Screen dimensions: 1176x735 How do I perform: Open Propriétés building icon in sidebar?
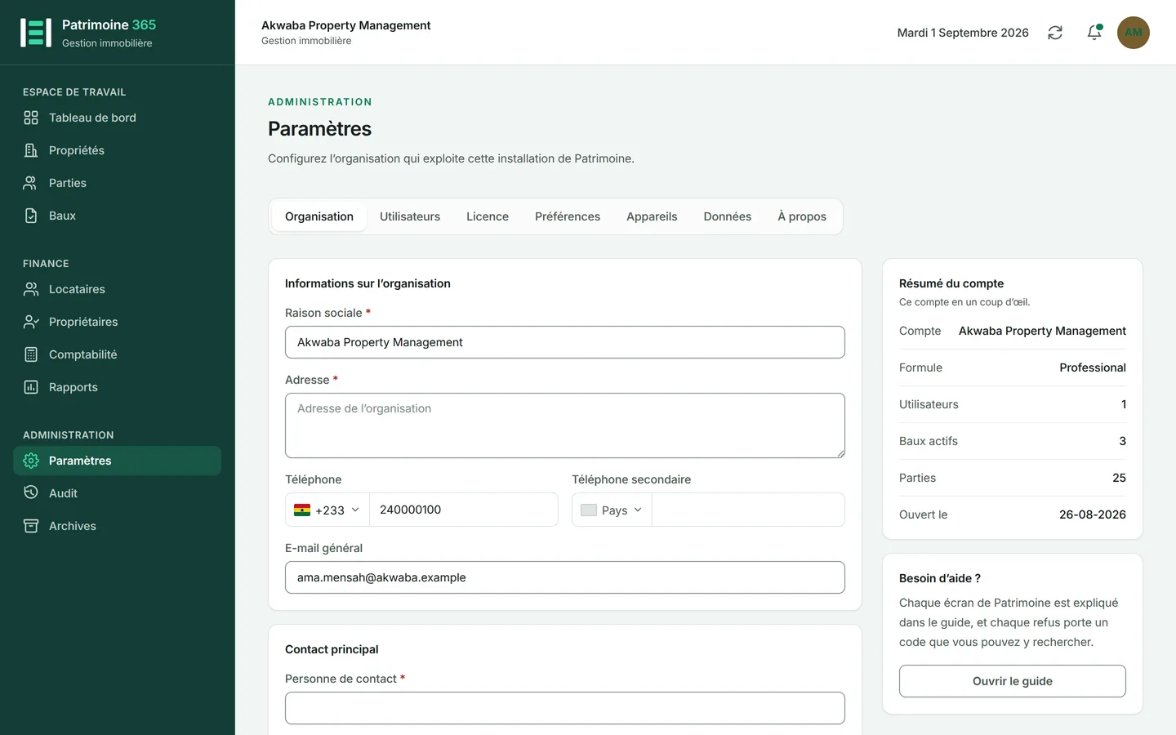point(31,150)
